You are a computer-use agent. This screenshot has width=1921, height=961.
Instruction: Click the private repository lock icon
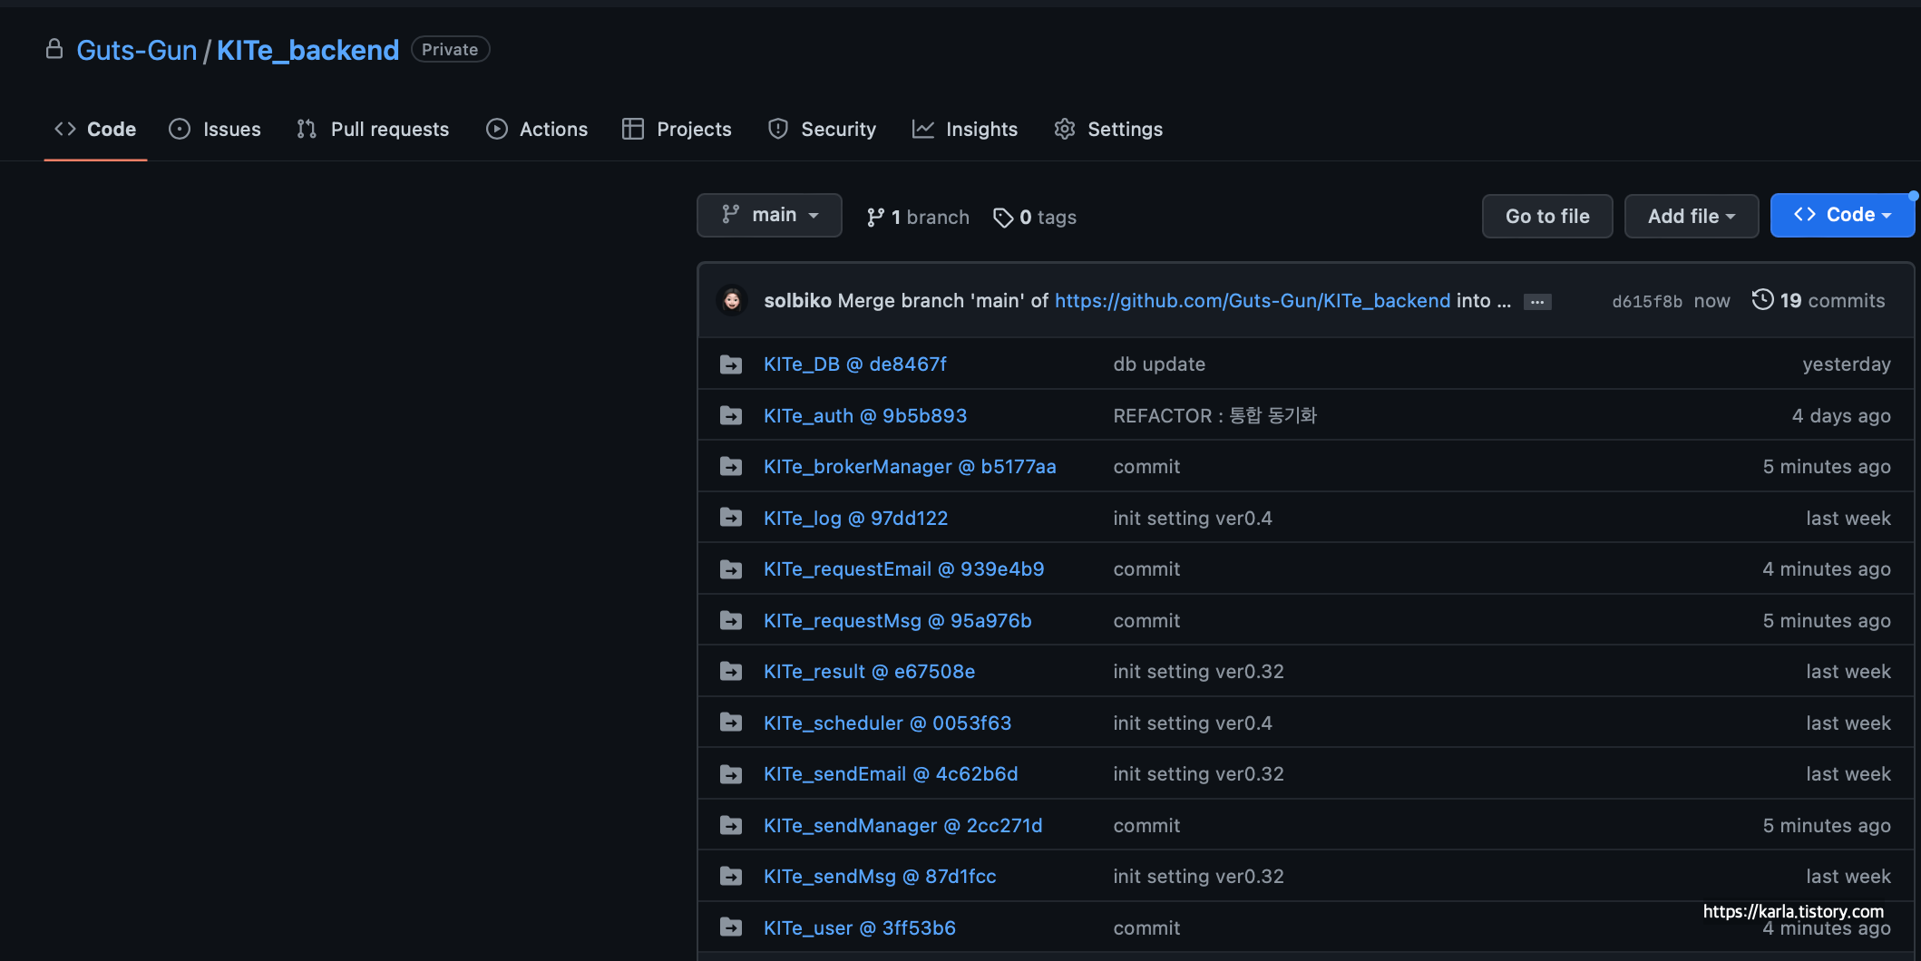point(54,49)
